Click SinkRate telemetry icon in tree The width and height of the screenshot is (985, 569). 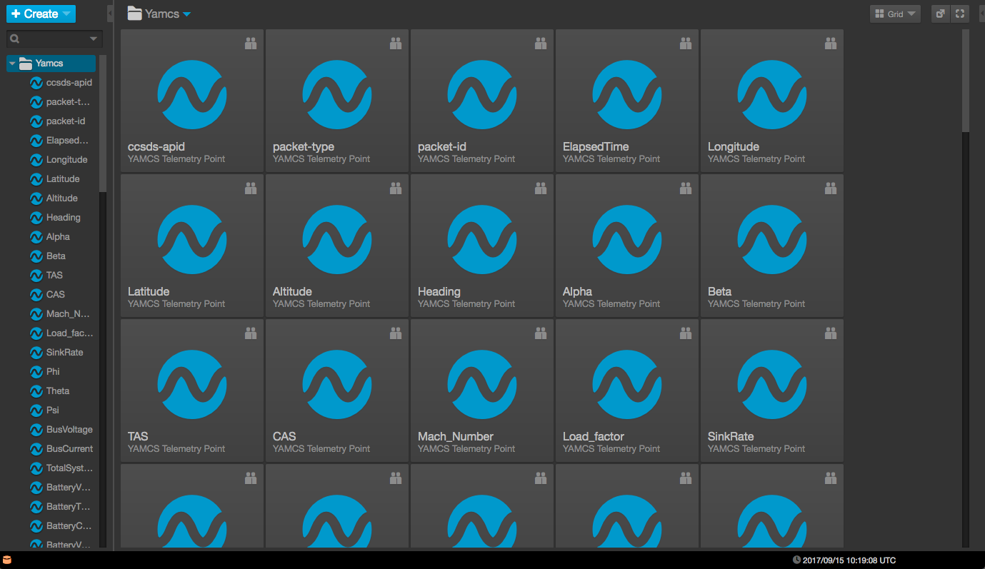[36, 353]
